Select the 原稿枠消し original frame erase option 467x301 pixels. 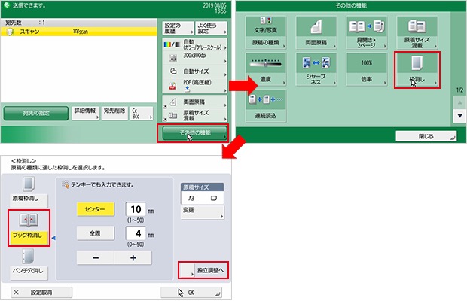27,188
